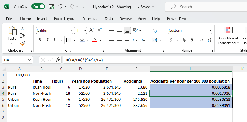
Task: Click the Increase Decimal icon
Action: tap(200, 40)
